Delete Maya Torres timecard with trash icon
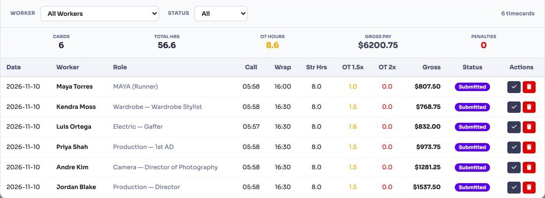 [529, 87]
